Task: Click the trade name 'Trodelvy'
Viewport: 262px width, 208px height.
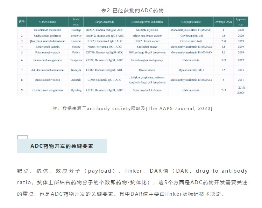Action: (x=76, y=36)
